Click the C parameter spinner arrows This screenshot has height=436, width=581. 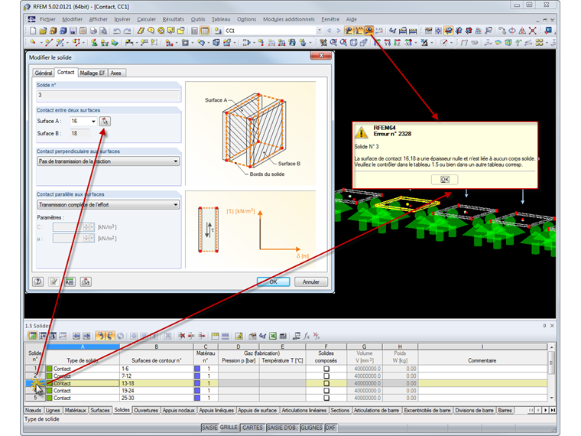coord(86,227)
